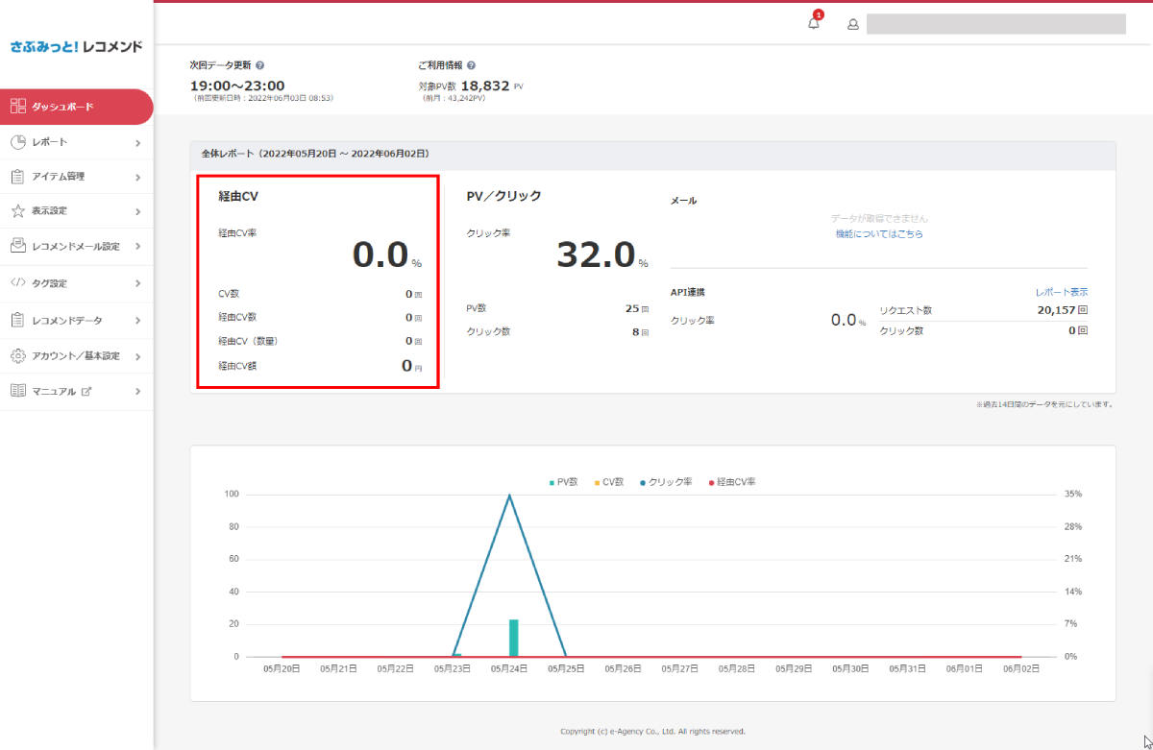Click the 経由CV額 row label
Image resolution: width=1153 pixels, height=750 pixels.
237,366
